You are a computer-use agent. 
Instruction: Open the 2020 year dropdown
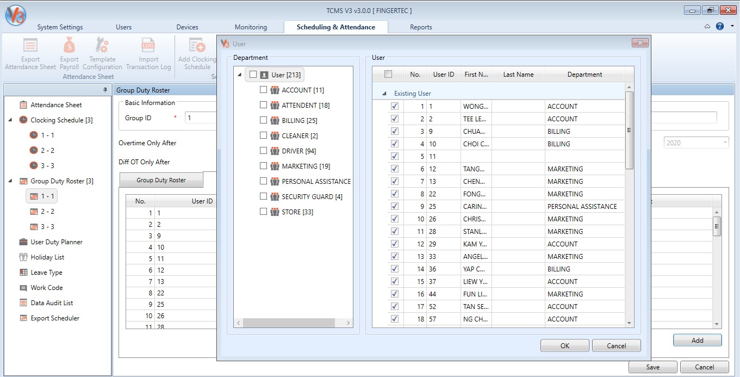pyautogui.click(x=696, y=143)
